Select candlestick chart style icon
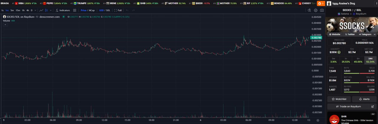 46,10
